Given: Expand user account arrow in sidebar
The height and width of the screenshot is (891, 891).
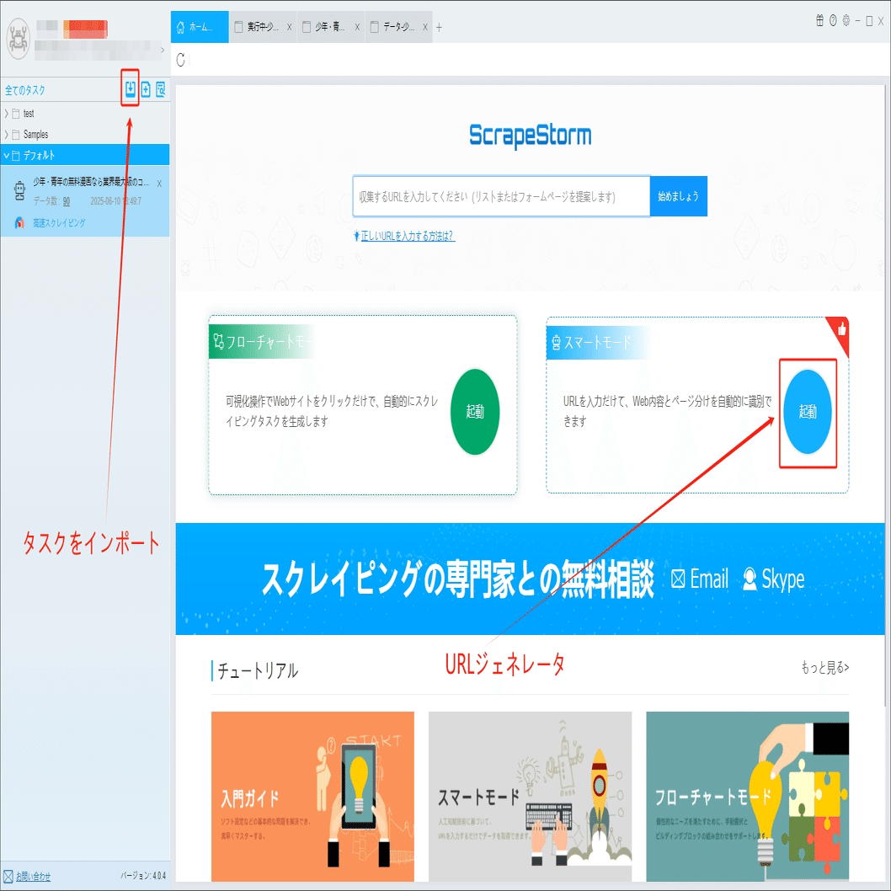Looking at the screenshot, I should pyautogui.click(x=163, y=50).
